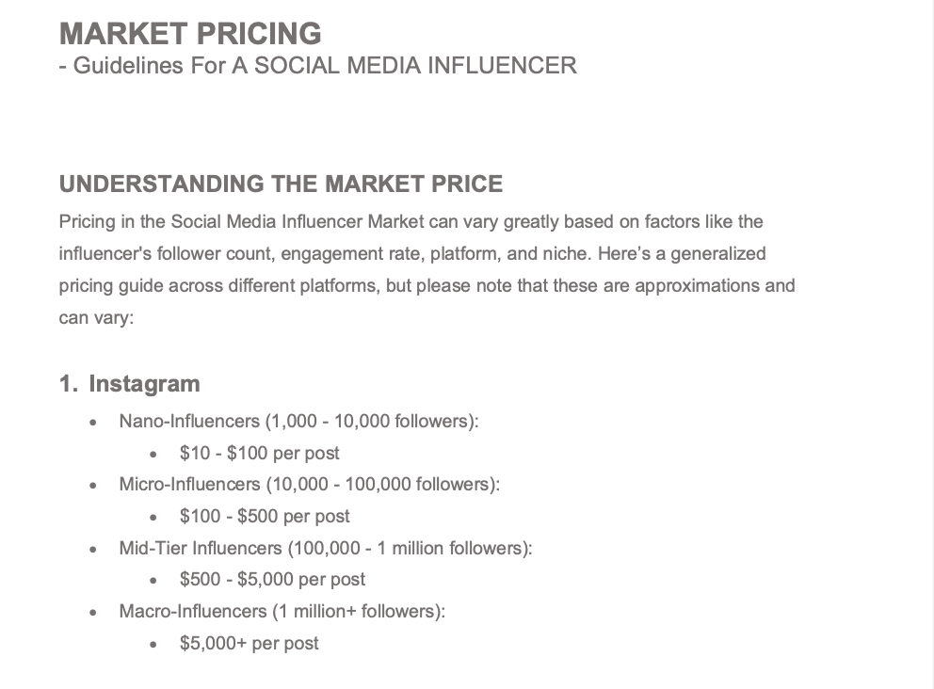
Task: Click the number '1.' before Instagram
Action: 69,384
